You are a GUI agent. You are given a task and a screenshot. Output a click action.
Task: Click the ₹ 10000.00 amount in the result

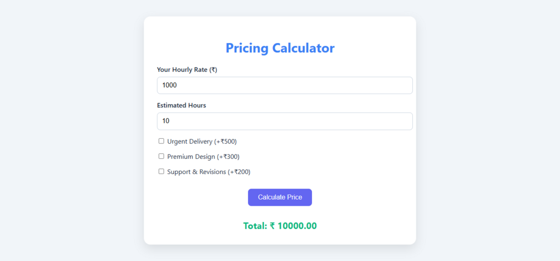pyautogui.click(x=294, y=226)
